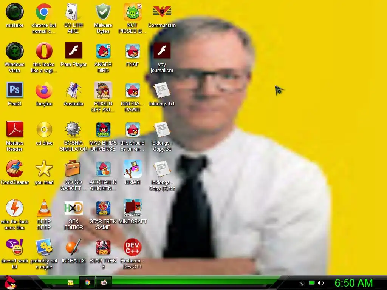
Task: Open the Yahoo Messenger 'doesn't work lol' icon
Action: 15,247
